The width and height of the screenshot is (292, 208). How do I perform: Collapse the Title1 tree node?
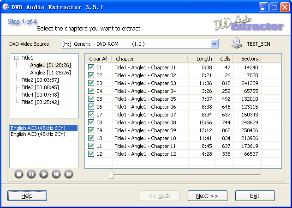coord(17,58)
